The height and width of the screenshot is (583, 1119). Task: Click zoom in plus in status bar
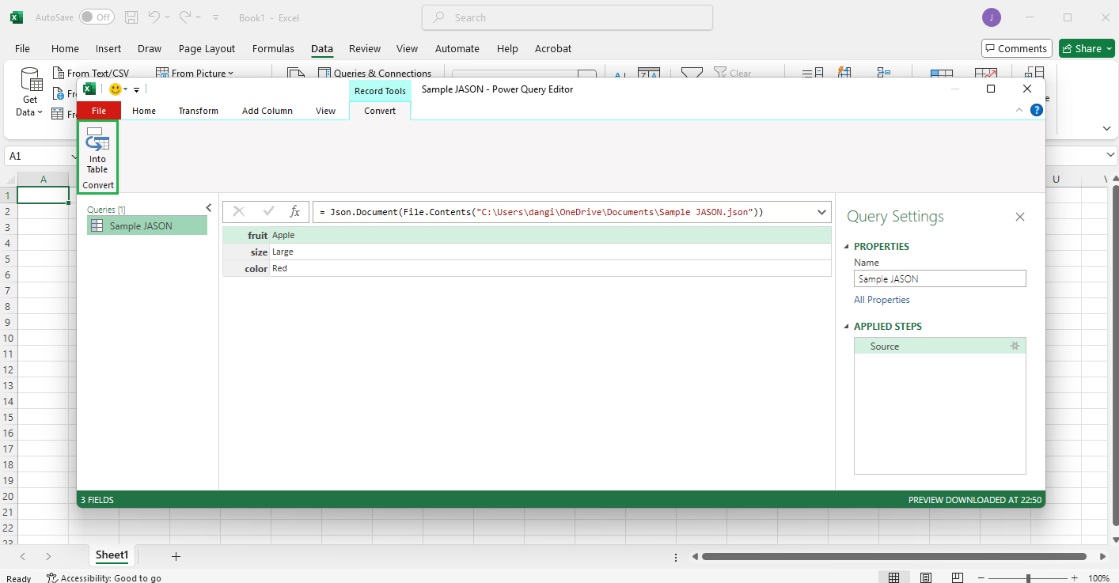[1074, 578]
